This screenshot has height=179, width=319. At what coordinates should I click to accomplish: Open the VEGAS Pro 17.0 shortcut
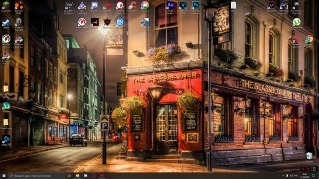tap(183, 5)
